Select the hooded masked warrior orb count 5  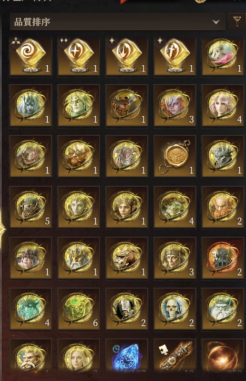[31, 207]
